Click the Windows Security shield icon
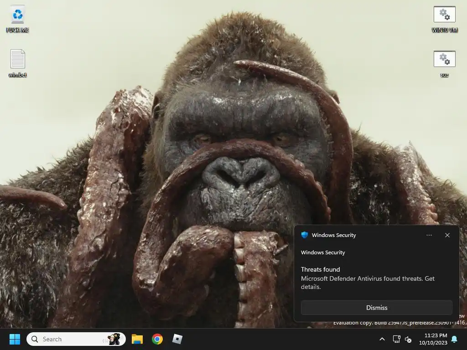467x350 pixels. click(x=304, y=235)
